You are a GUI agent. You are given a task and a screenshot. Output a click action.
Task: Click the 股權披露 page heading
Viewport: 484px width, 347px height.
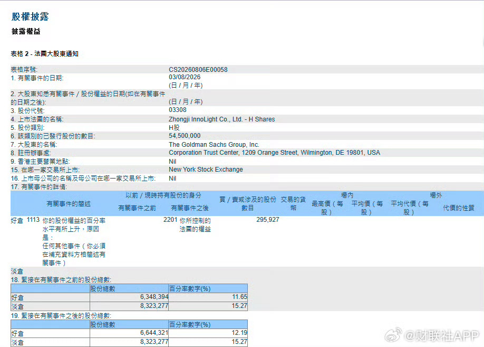click(x=30, y=16)
